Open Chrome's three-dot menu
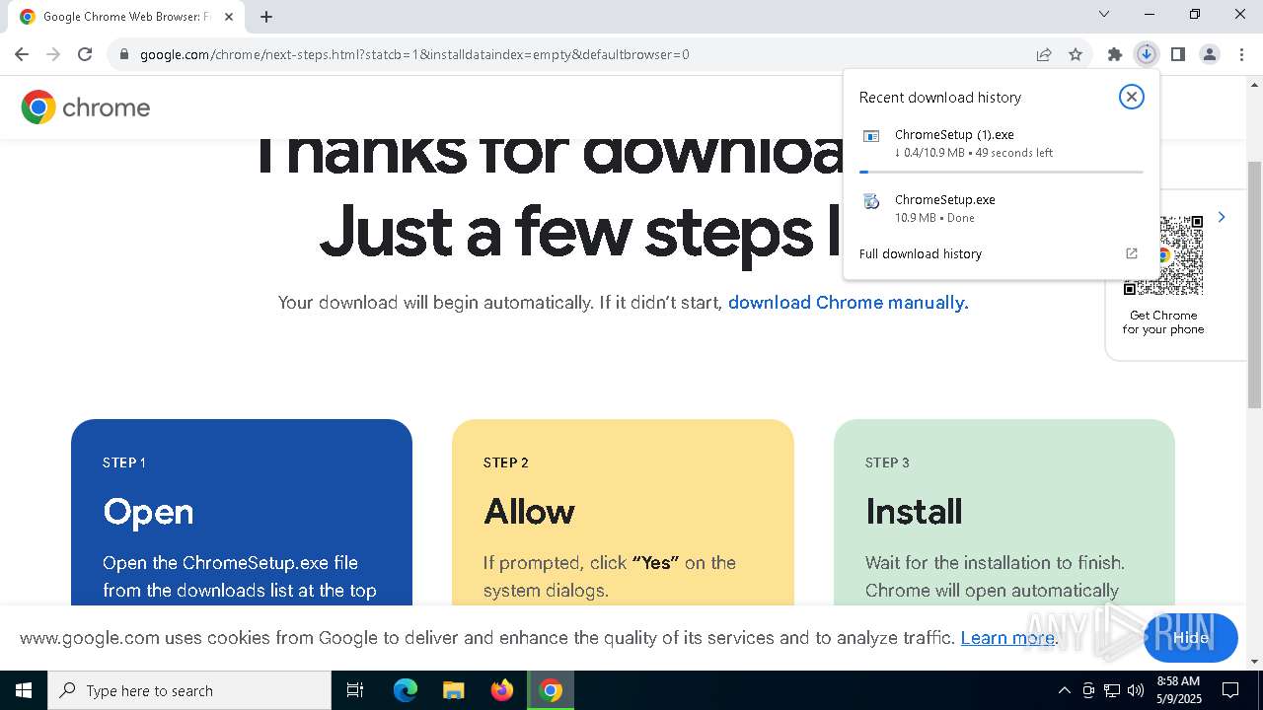Image resolution: width=1263 pixels, height=710 pixels. tap(1241, 54)
